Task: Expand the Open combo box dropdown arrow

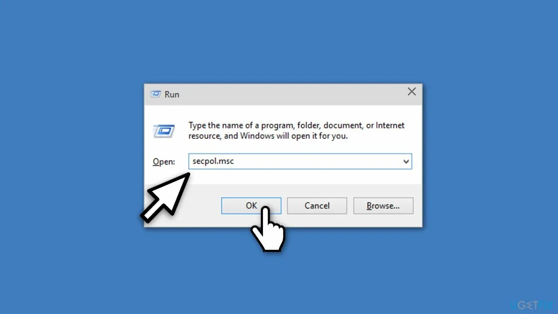Action: (x=406, y=161)
